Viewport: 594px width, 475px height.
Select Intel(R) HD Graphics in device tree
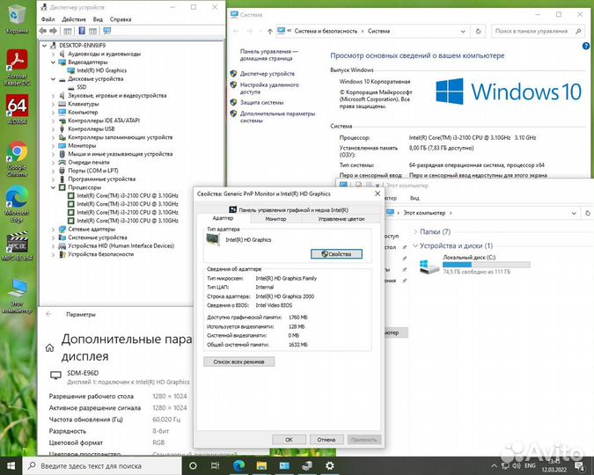pyautogui.click(x=101, y=70)
